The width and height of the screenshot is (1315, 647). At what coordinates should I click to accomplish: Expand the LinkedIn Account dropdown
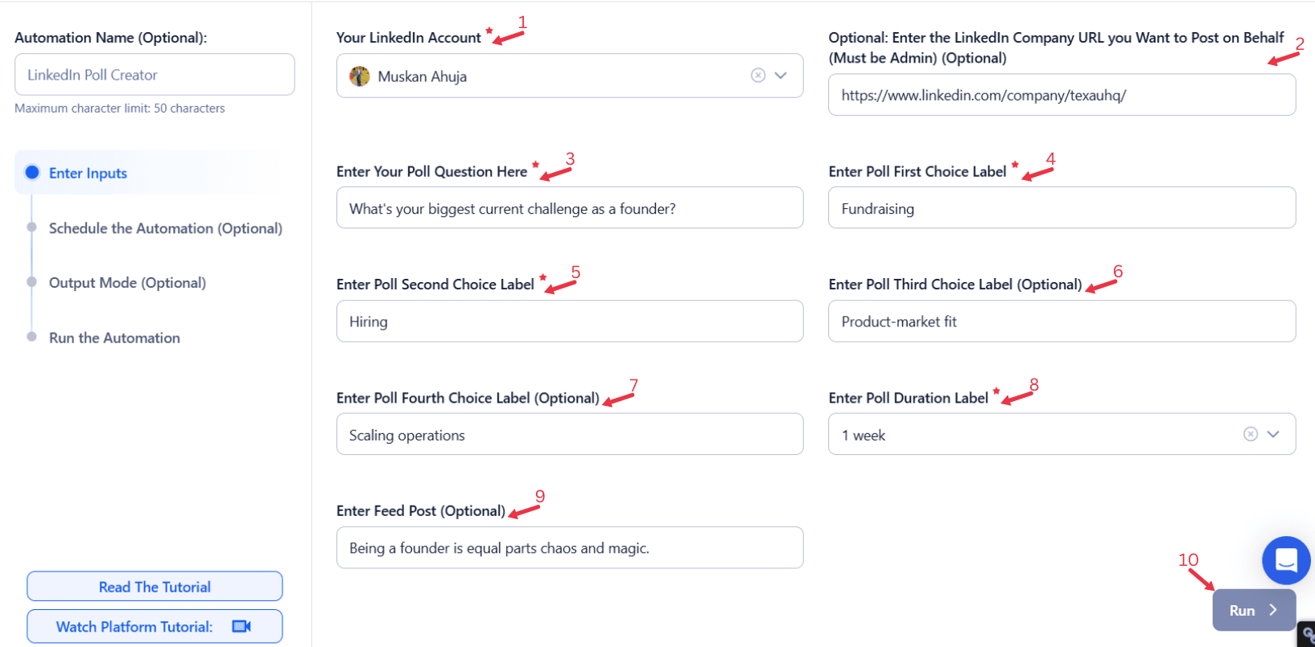click(x=781, y=76)
